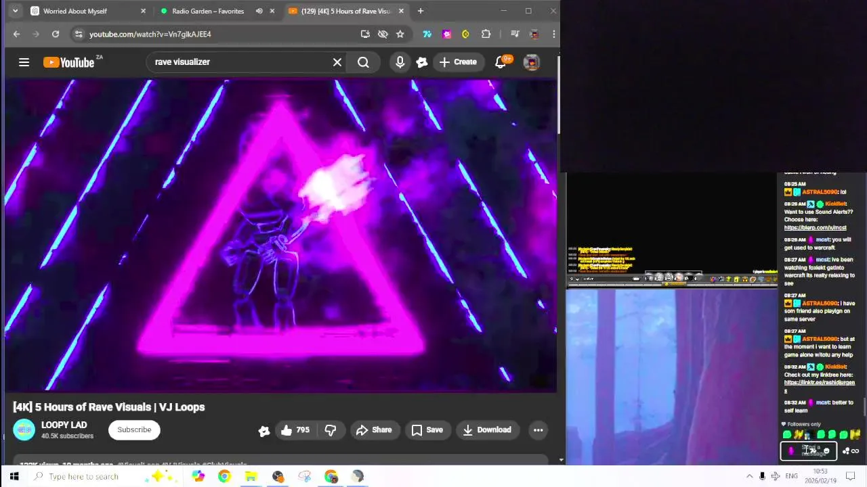Open the Snipping Tool taskbar icon
This screenshot has height=487, width=867.
[x=304, y=476]
